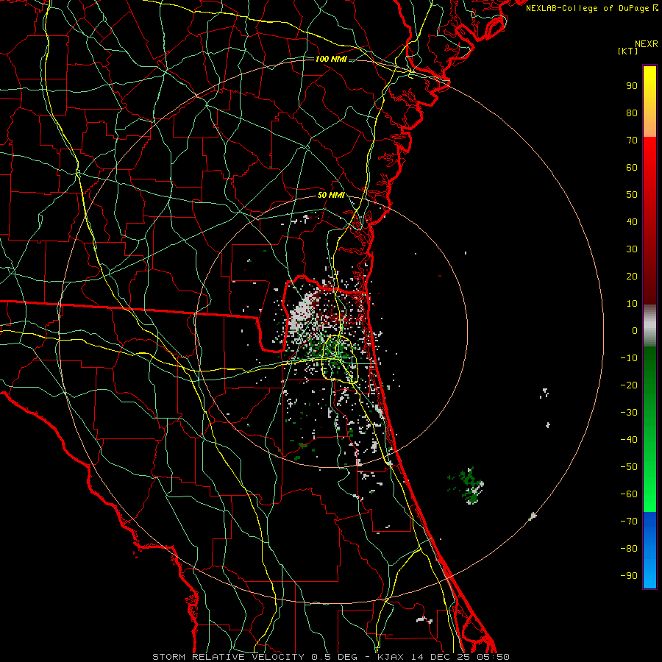Select the NEXR label above the scale
The image size is (662, 662).
pos(646,44)
